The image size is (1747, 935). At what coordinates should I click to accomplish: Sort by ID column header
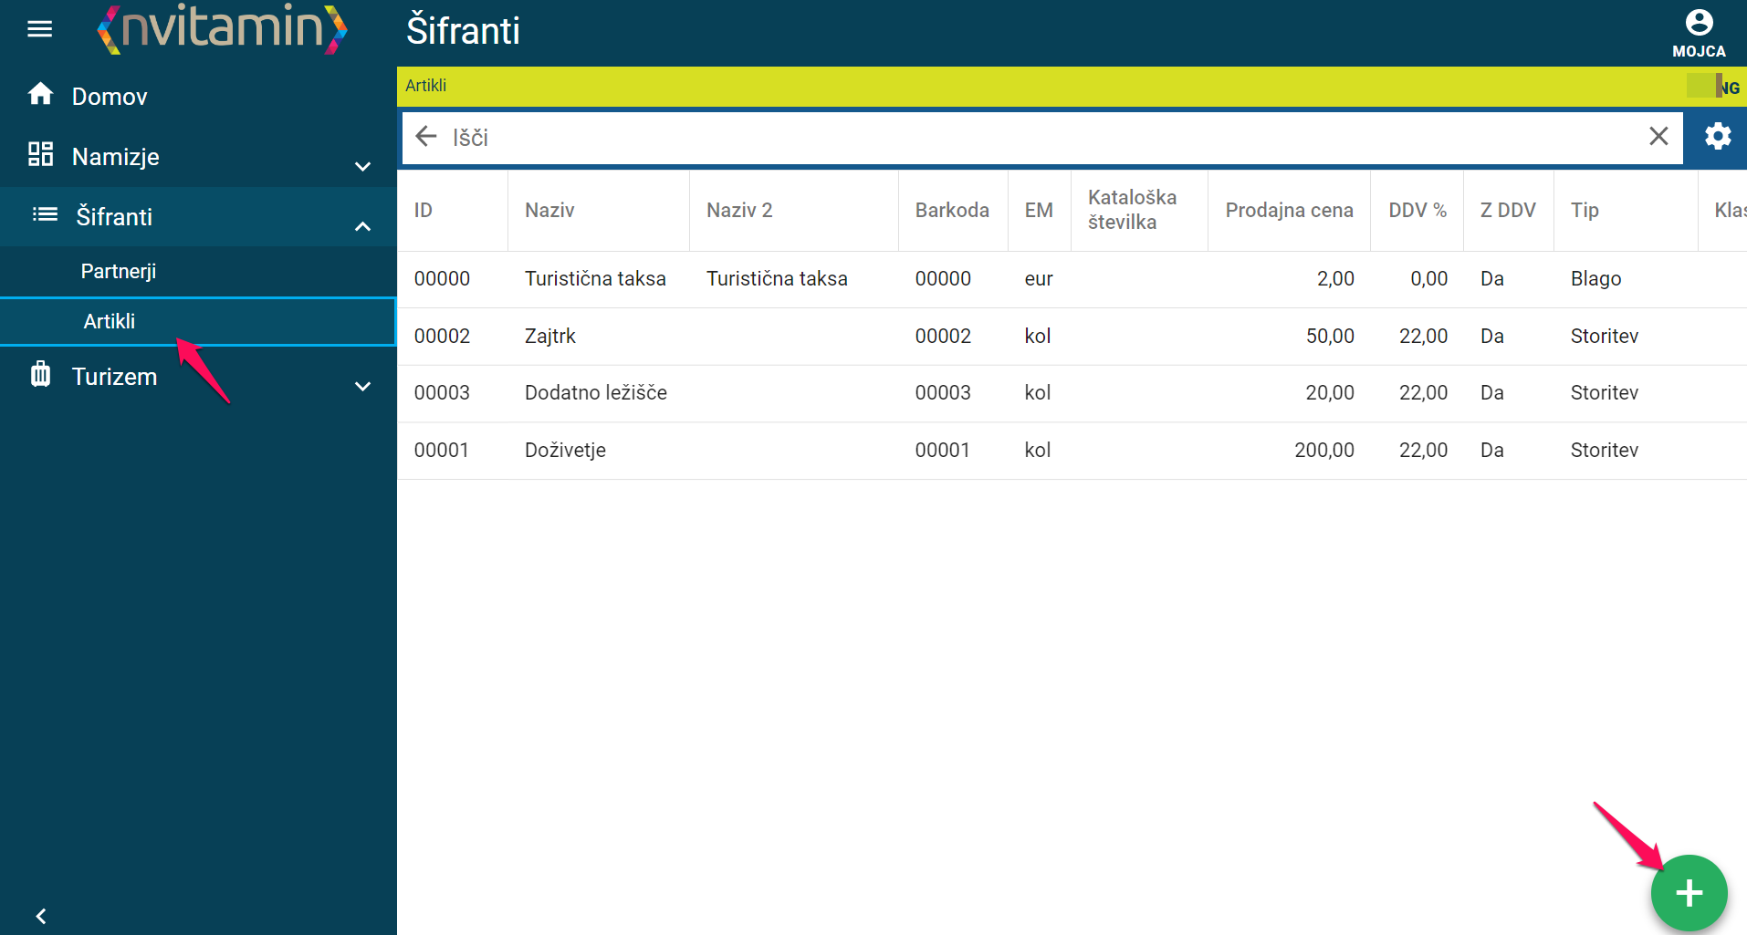(424, 211)
